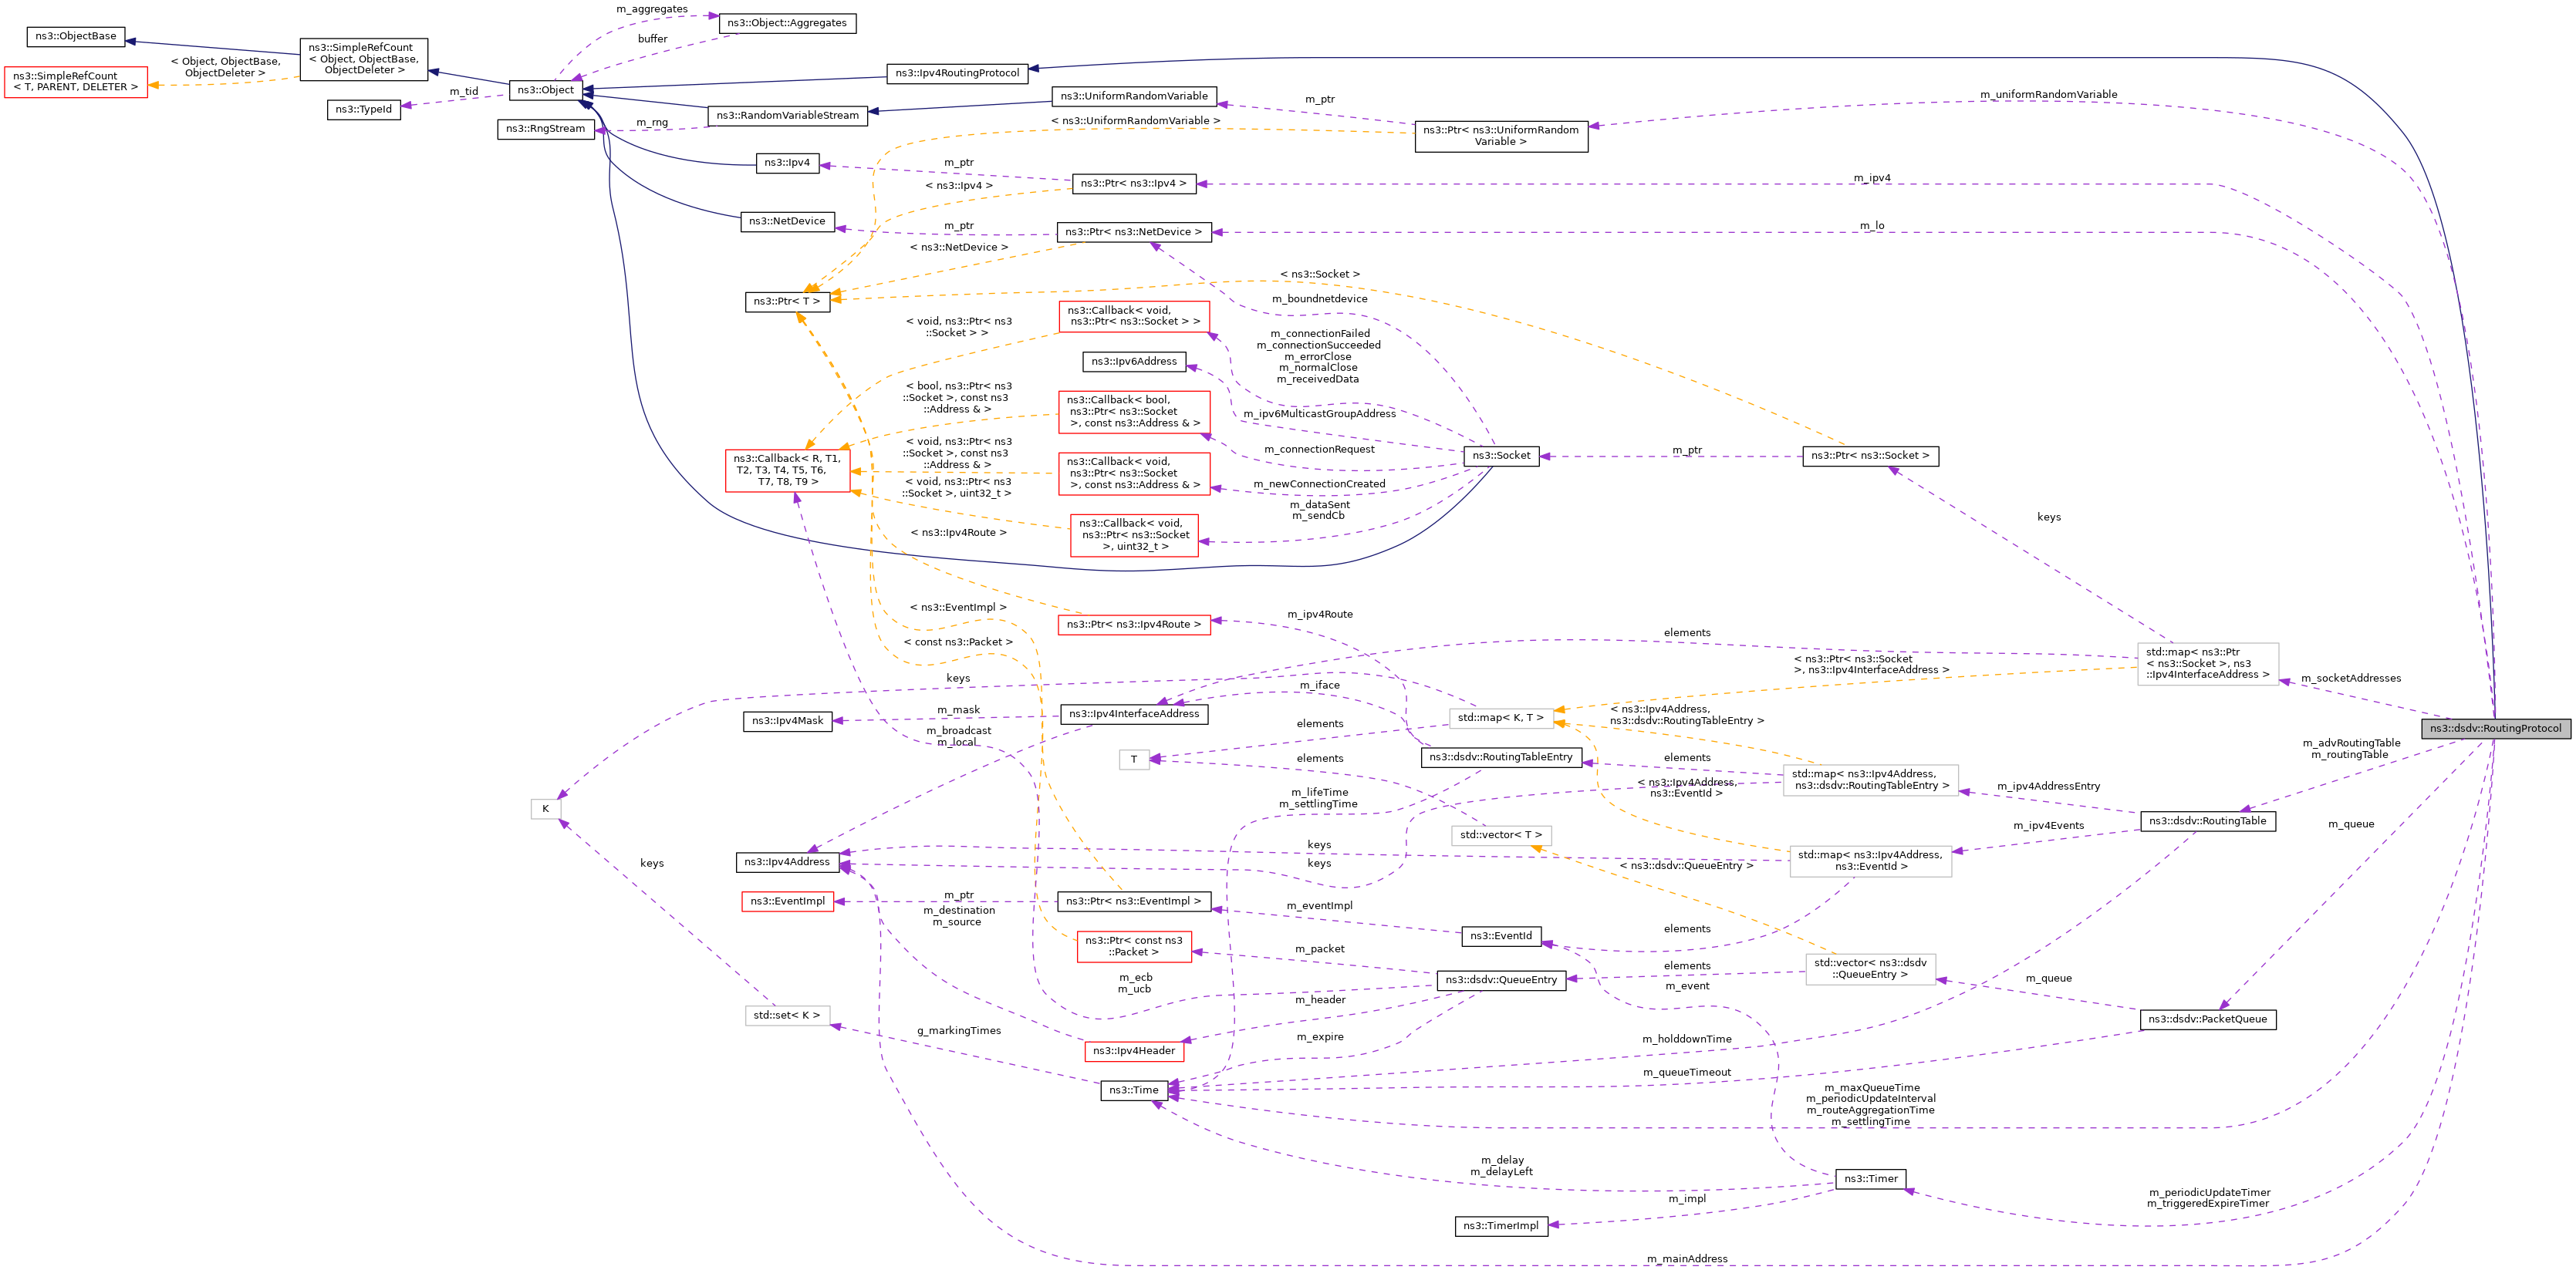Click std::map< Ptr<Socket>, Ipv4InterfaceAddress > node
This screenshot has height=1270, width=2576.
2208,663
